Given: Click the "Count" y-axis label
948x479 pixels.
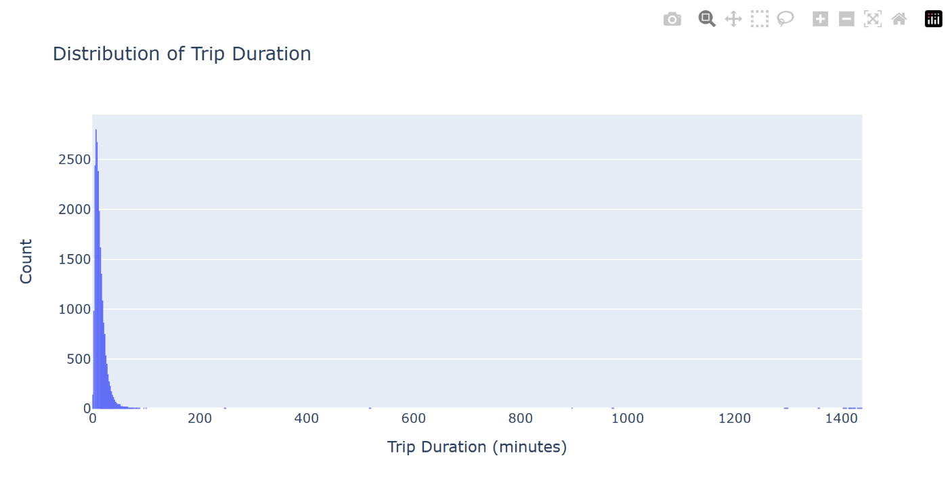Looking at the screenshot, I should tap(26, 261).
